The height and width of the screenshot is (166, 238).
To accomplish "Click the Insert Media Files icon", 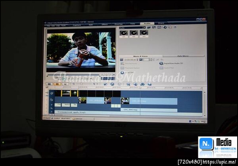I will tap(105, 84).
